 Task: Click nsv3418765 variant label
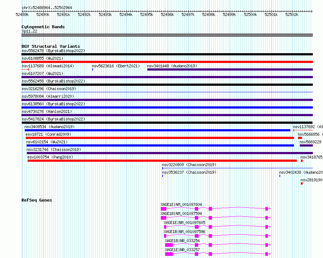(x=311, y=157)
